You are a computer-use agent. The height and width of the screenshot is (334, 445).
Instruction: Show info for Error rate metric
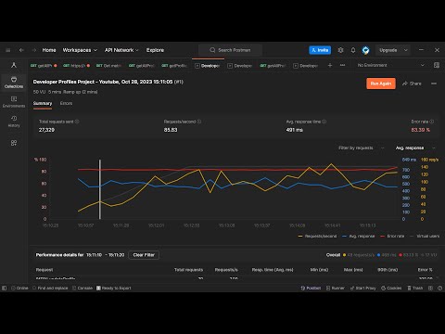click(x=432, y=122)
